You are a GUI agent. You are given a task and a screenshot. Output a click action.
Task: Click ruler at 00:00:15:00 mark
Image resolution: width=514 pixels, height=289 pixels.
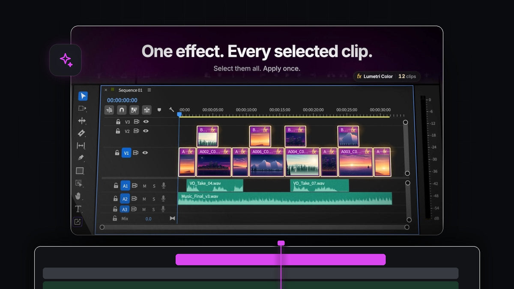tap(279, 110)
